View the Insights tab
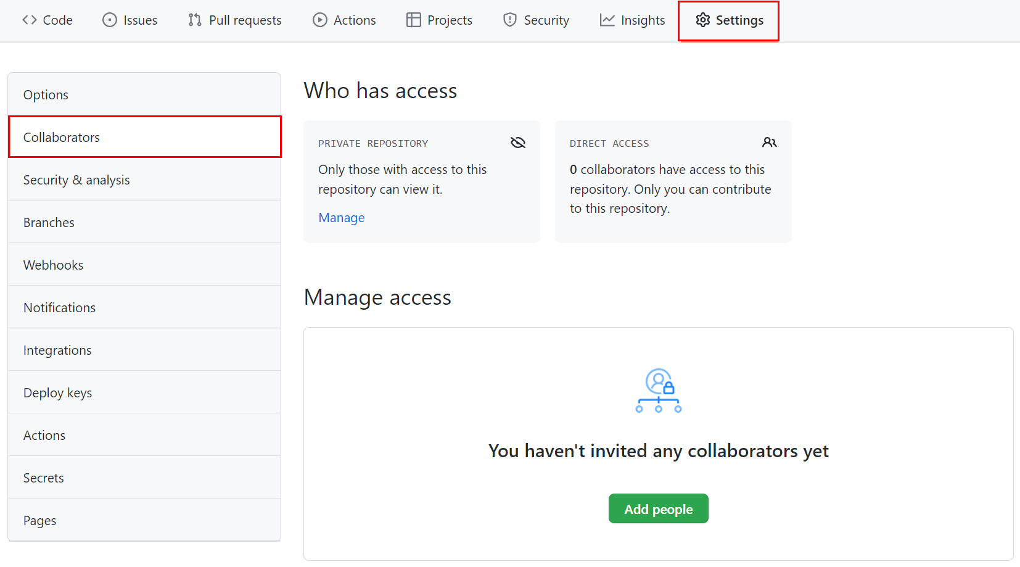This screenshot has height=567, width=1020. (633, 20)
